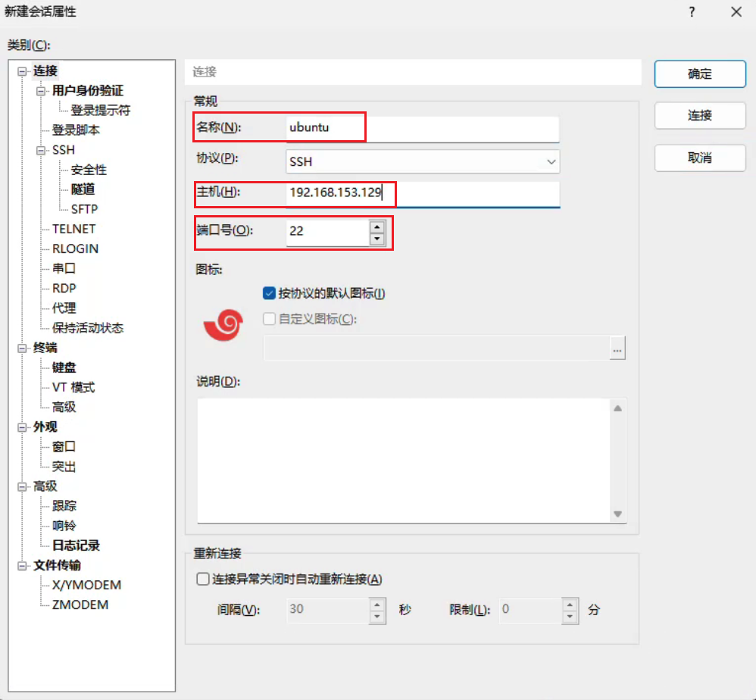This screenshot has width=756, height=700.
Task: Select 日志记录 in the tree
Action: tap(76, 545)
